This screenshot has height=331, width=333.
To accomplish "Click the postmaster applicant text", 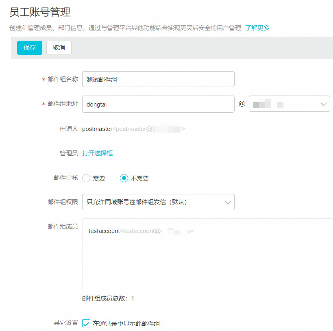I will click(x=133, y=129).
